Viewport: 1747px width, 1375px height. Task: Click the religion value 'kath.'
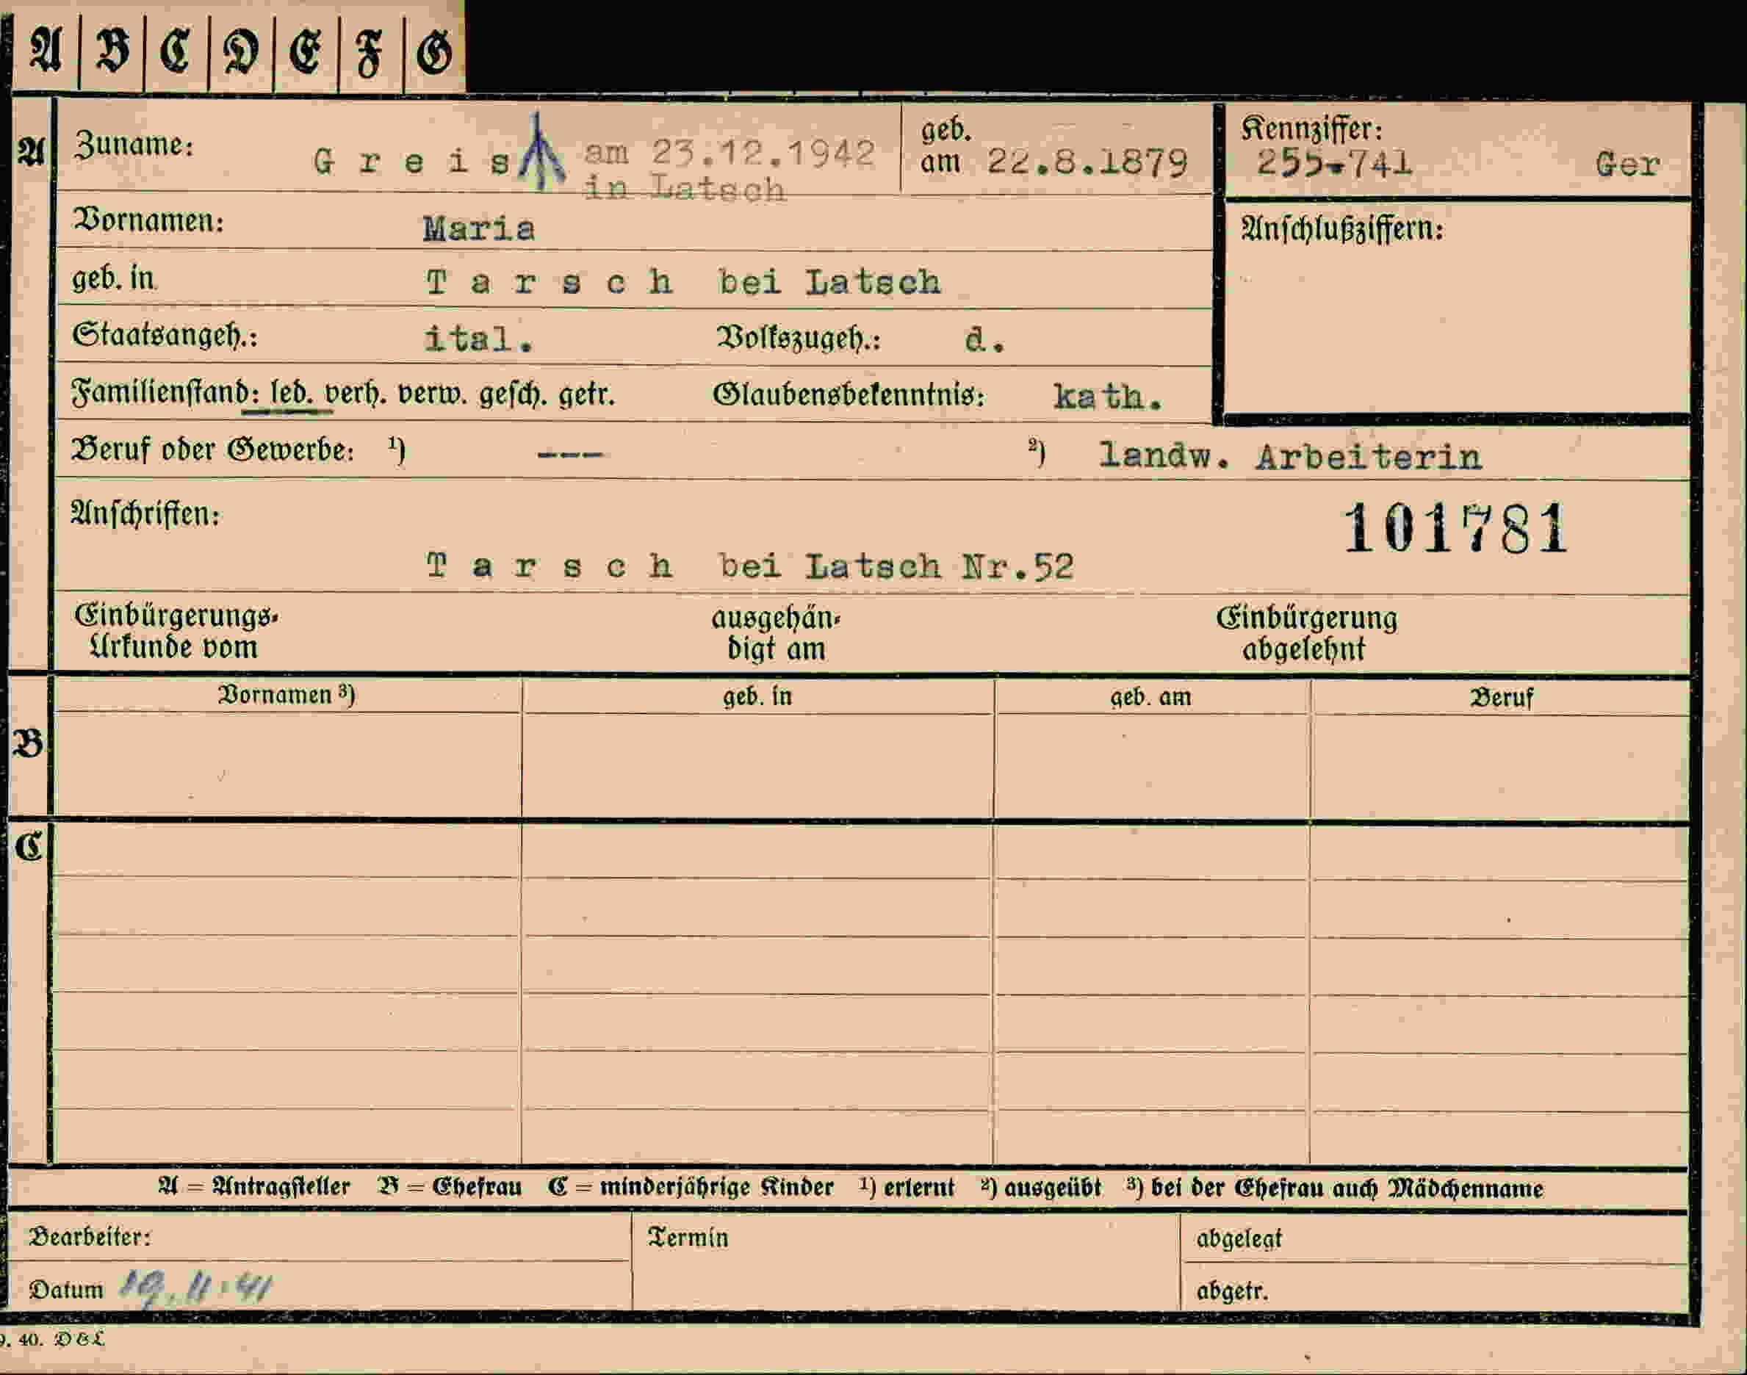[x=1109, y=397]
